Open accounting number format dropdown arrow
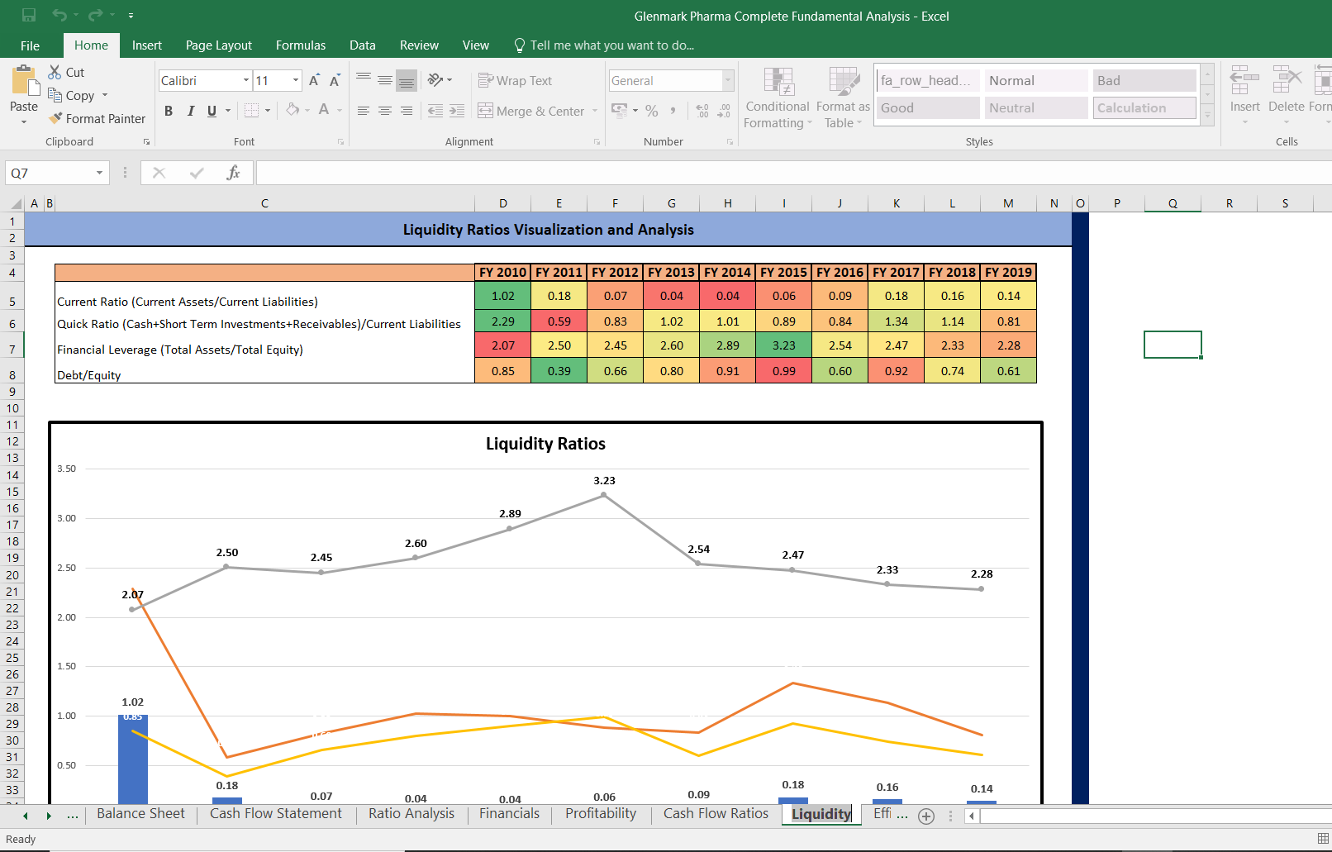This screenshot has width=1332, height=852. point(635,110)
